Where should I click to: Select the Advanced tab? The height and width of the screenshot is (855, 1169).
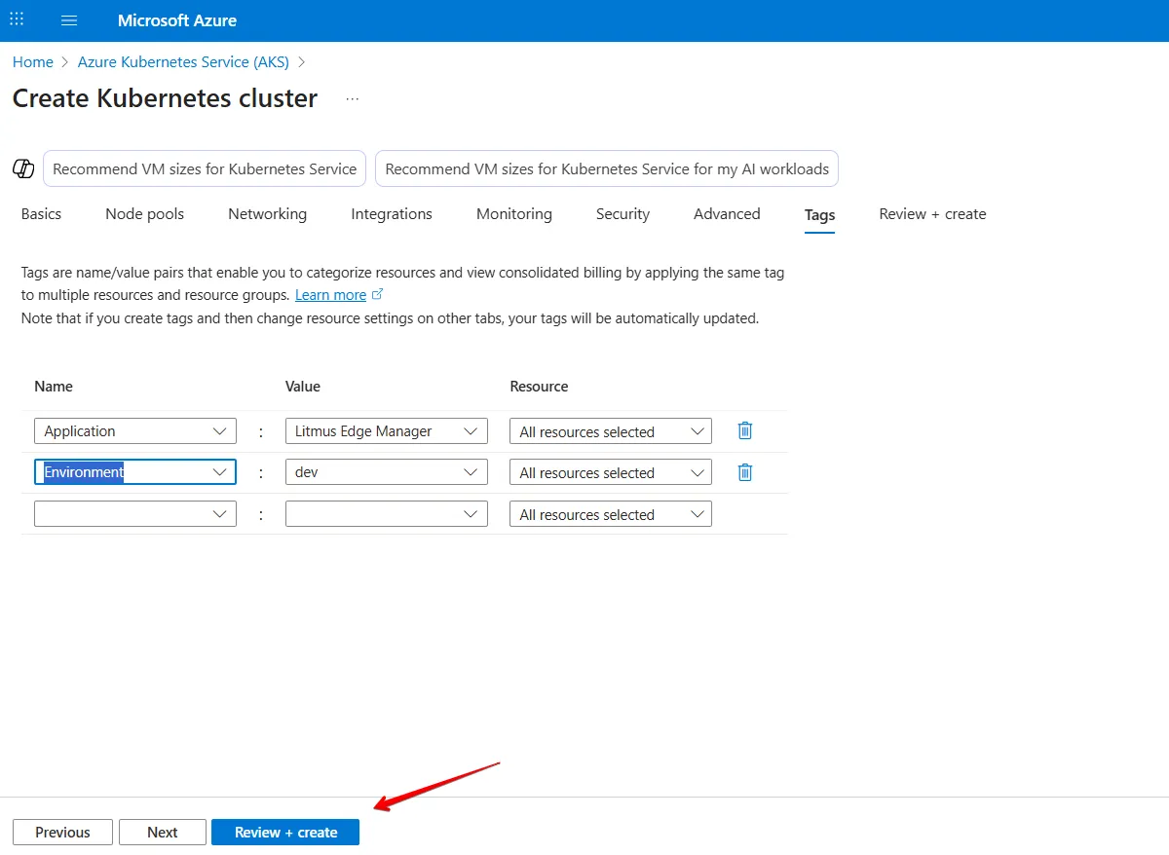(727, 214)
